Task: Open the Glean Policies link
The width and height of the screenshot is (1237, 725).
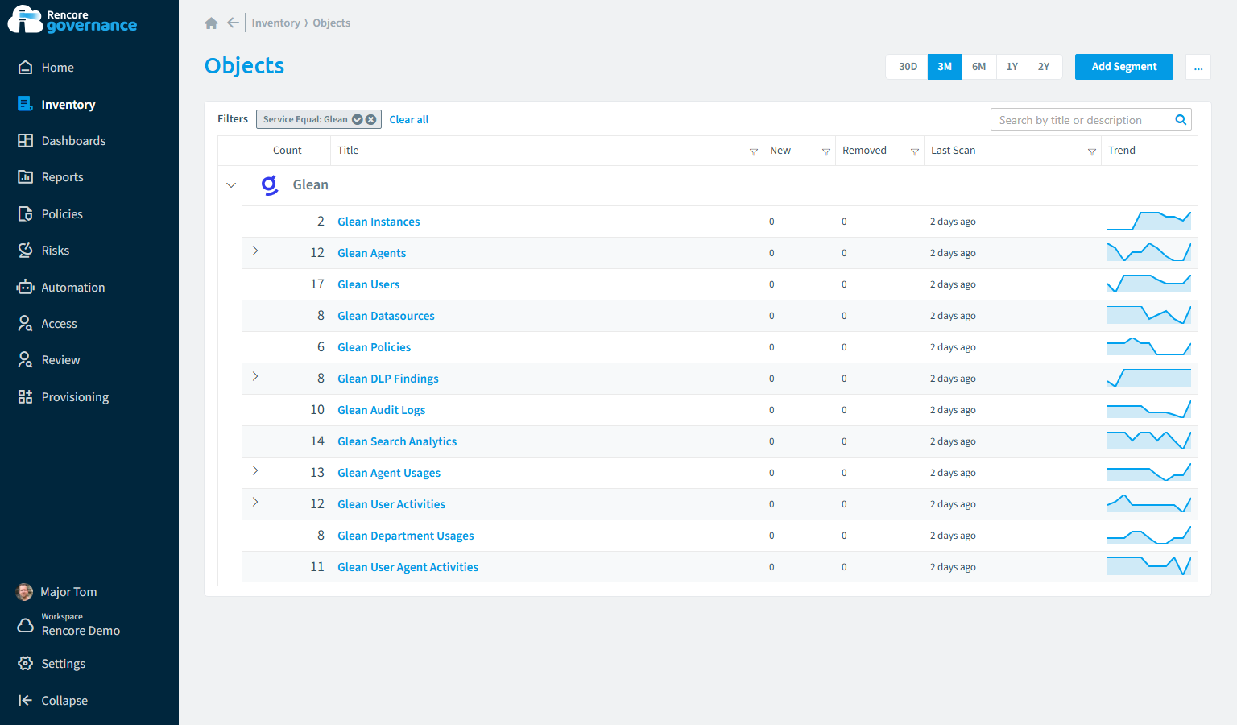Action: 374,347
